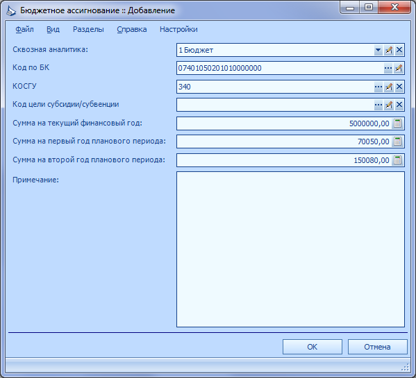This screenshot has width=416, height=378.
Task: Open the Файл menu
Action: pos(24,29)
